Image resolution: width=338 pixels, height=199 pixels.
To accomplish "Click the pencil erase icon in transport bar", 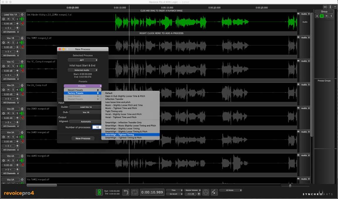I will (214, 192).
